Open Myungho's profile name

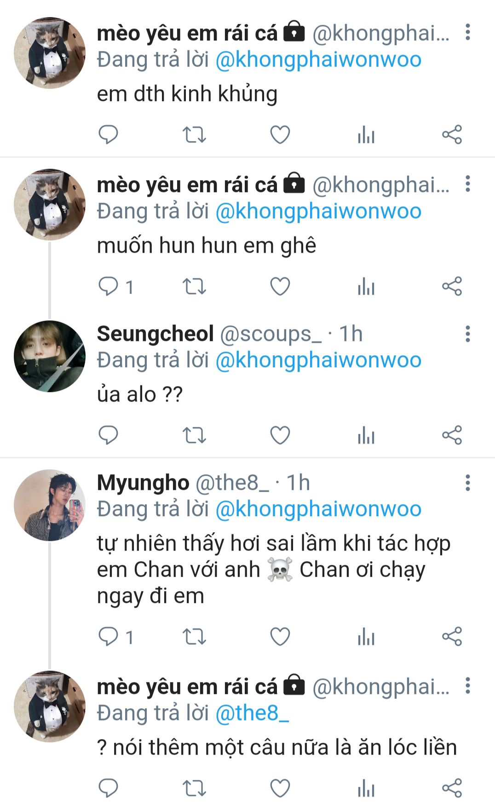coord(143,483)
